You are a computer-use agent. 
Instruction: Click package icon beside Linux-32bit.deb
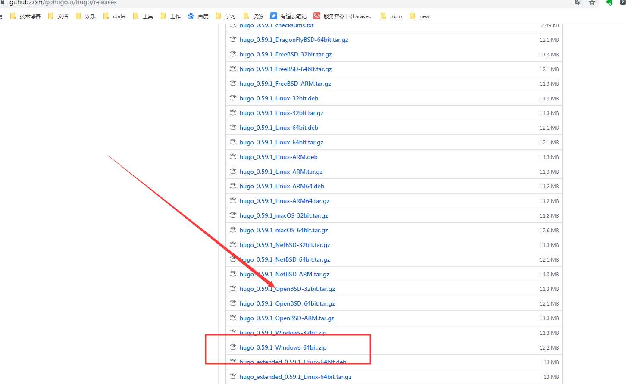[x=233, y=98]
